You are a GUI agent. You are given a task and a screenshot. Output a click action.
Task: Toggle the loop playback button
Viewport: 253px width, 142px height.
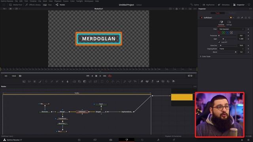click(110, 76)
